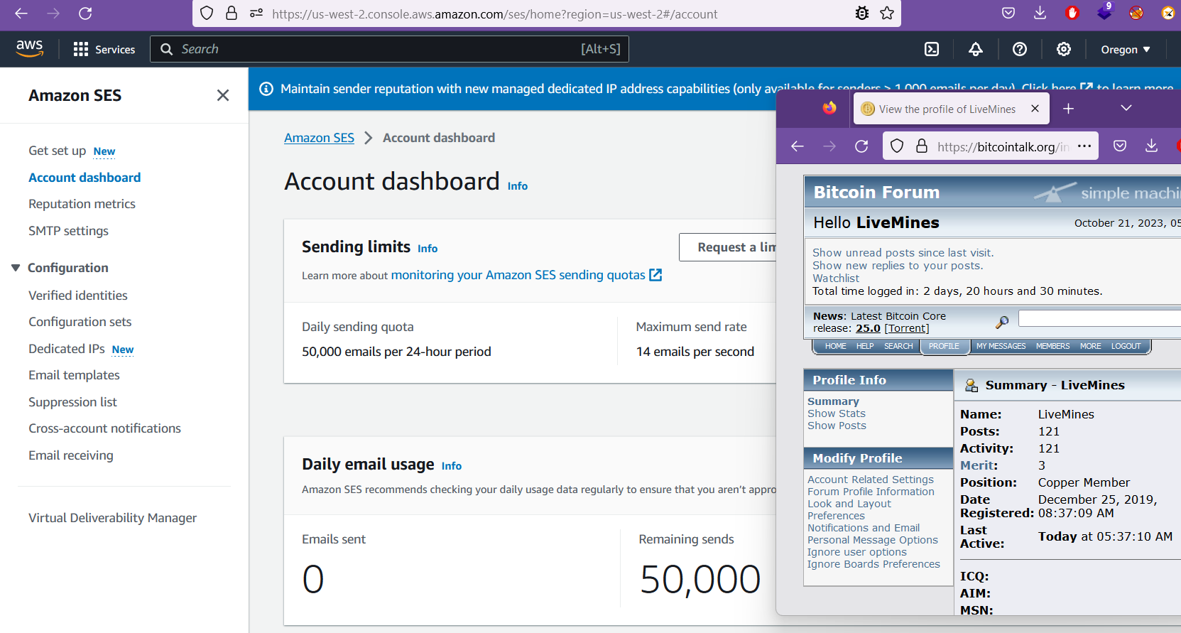Open the SEARCH forum menu tab
This screenshot has height=633, width=1181.
[x=898, y=346]
